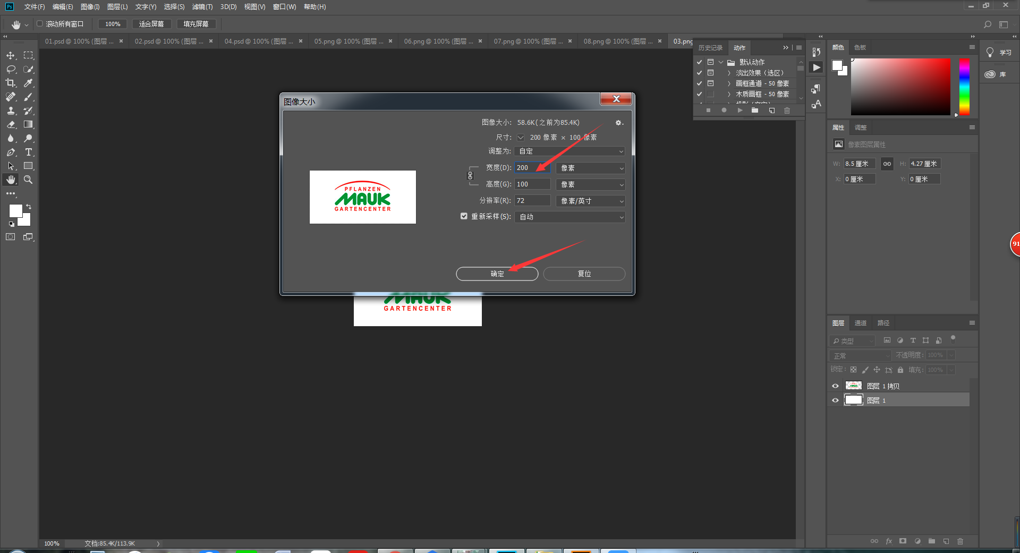Toggle checkmark for 画框通道 action

700,83
